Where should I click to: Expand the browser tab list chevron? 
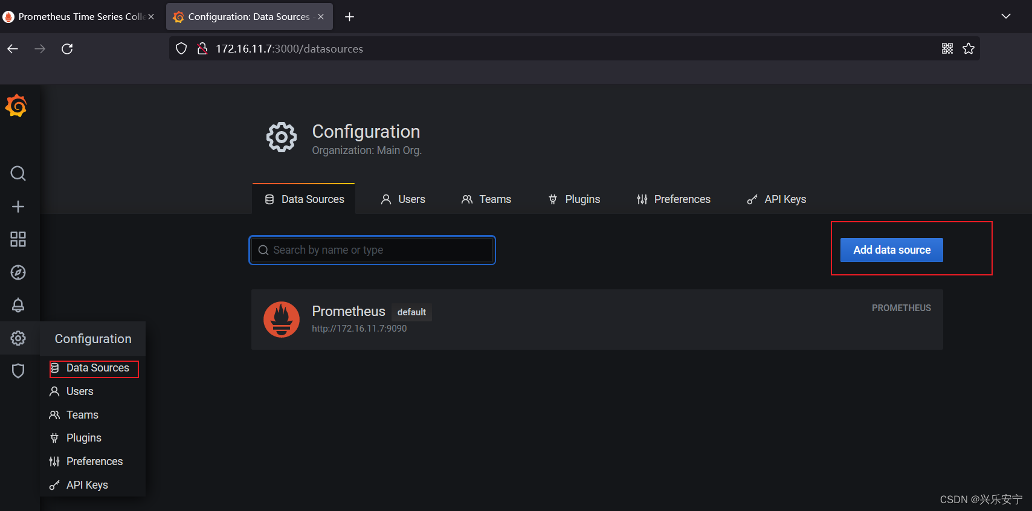[x=1006, y=16]
